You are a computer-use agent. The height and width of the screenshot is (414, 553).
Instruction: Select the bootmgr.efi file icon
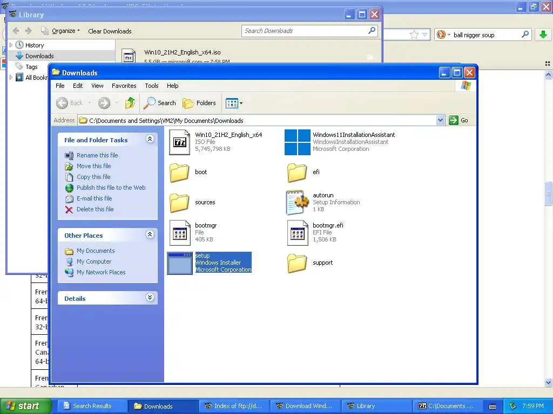click(x=298, y=233)
